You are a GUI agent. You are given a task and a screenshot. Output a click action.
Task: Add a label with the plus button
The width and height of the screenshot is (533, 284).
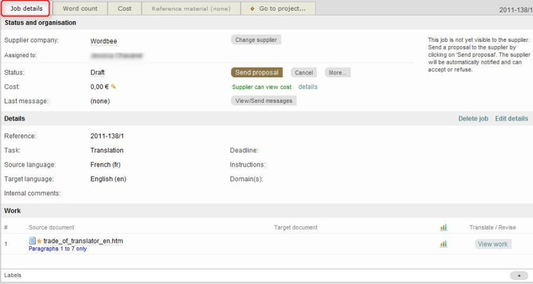[x=519, y=276]
